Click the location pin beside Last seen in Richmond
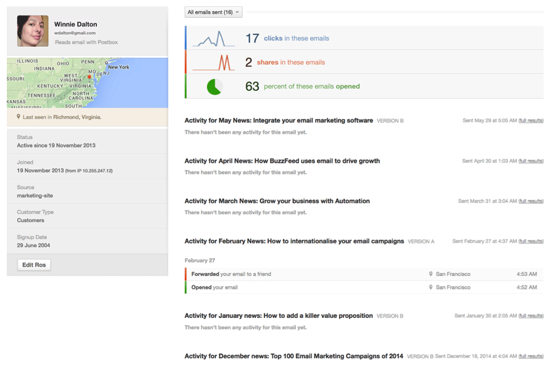 pyautogui.click(x=19, y=117)
